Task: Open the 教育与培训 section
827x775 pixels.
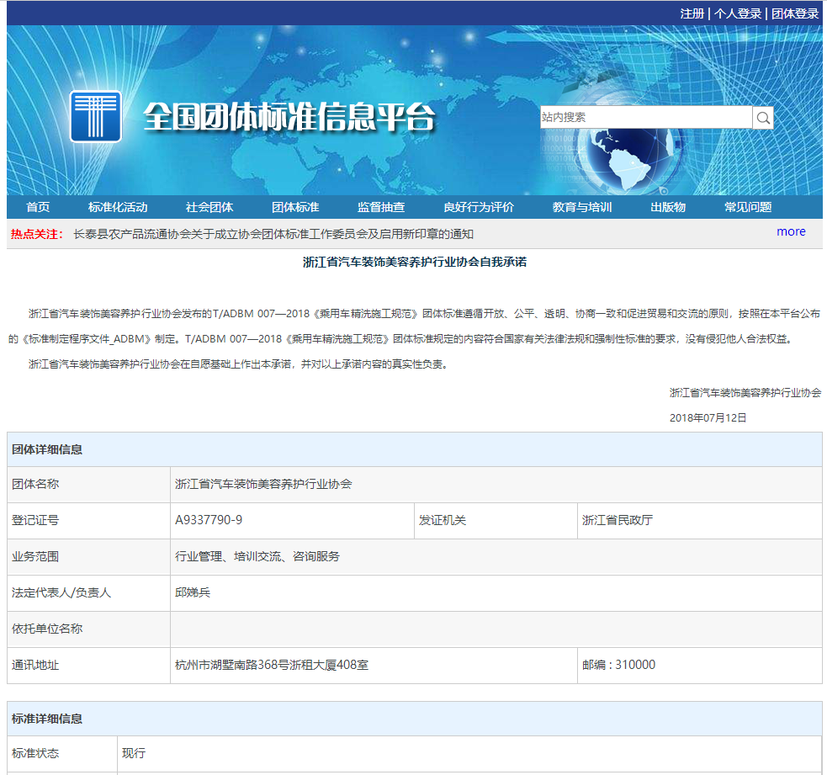Action: coord(580,206)
